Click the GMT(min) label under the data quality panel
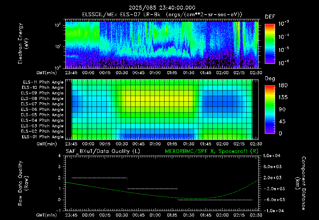Image resolution: width=319 pixels, height=220 pixels. (47, 215)
